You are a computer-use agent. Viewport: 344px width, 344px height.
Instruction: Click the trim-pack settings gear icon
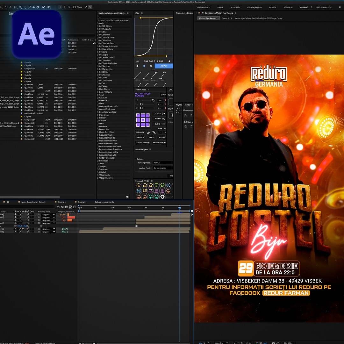point(162,197)
